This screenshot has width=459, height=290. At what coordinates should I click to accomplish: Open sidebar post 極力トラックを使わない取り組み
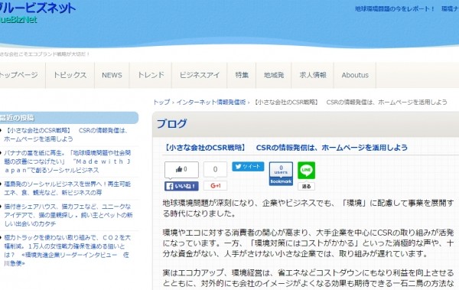click(67, 250)
